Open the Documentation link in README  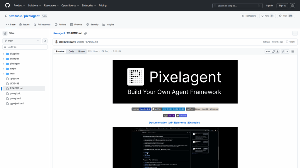(x=158, y=123)
